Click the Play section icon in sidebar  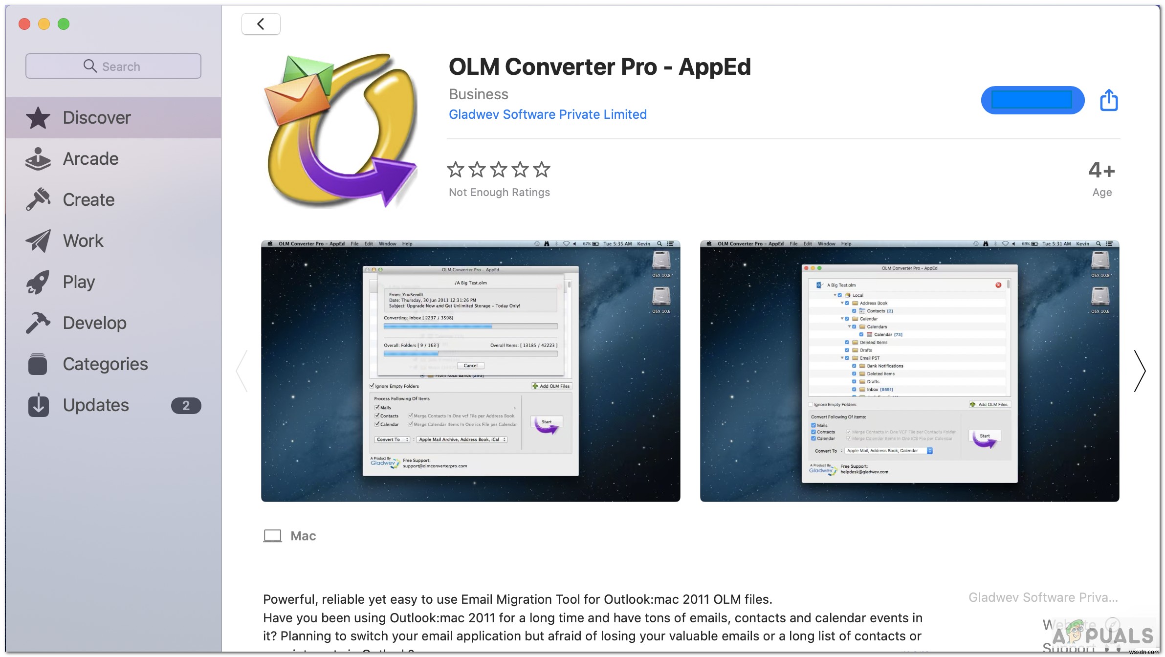(x=40, y=281)
